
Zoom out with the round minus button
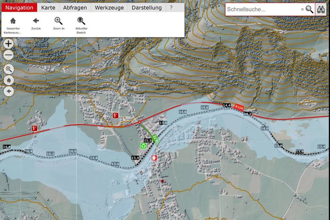click(x=8, y=55)
